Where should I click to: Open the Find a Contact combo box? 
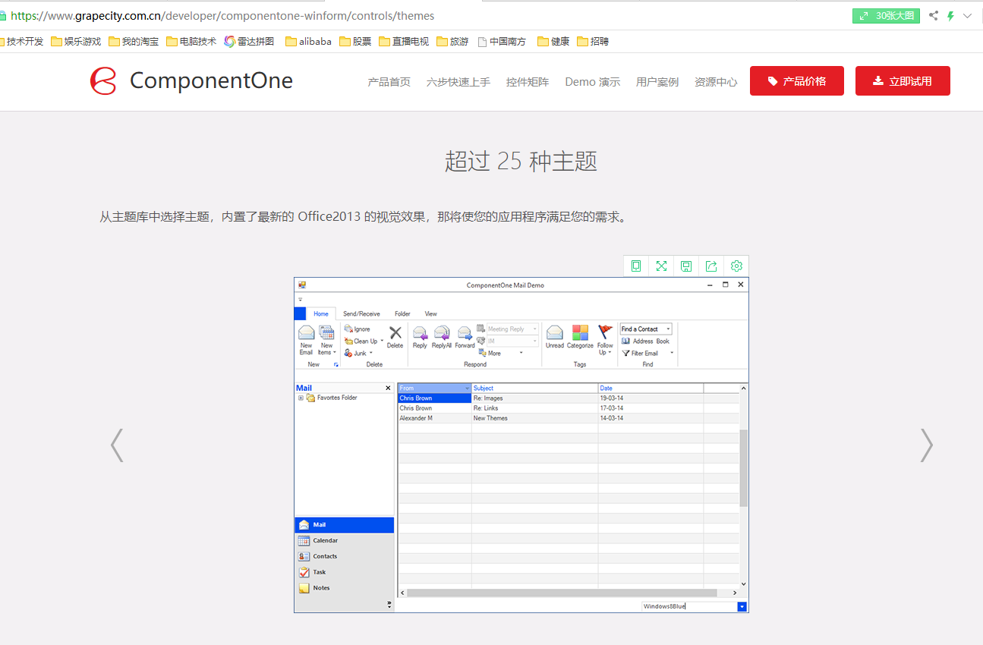[646, 329]
